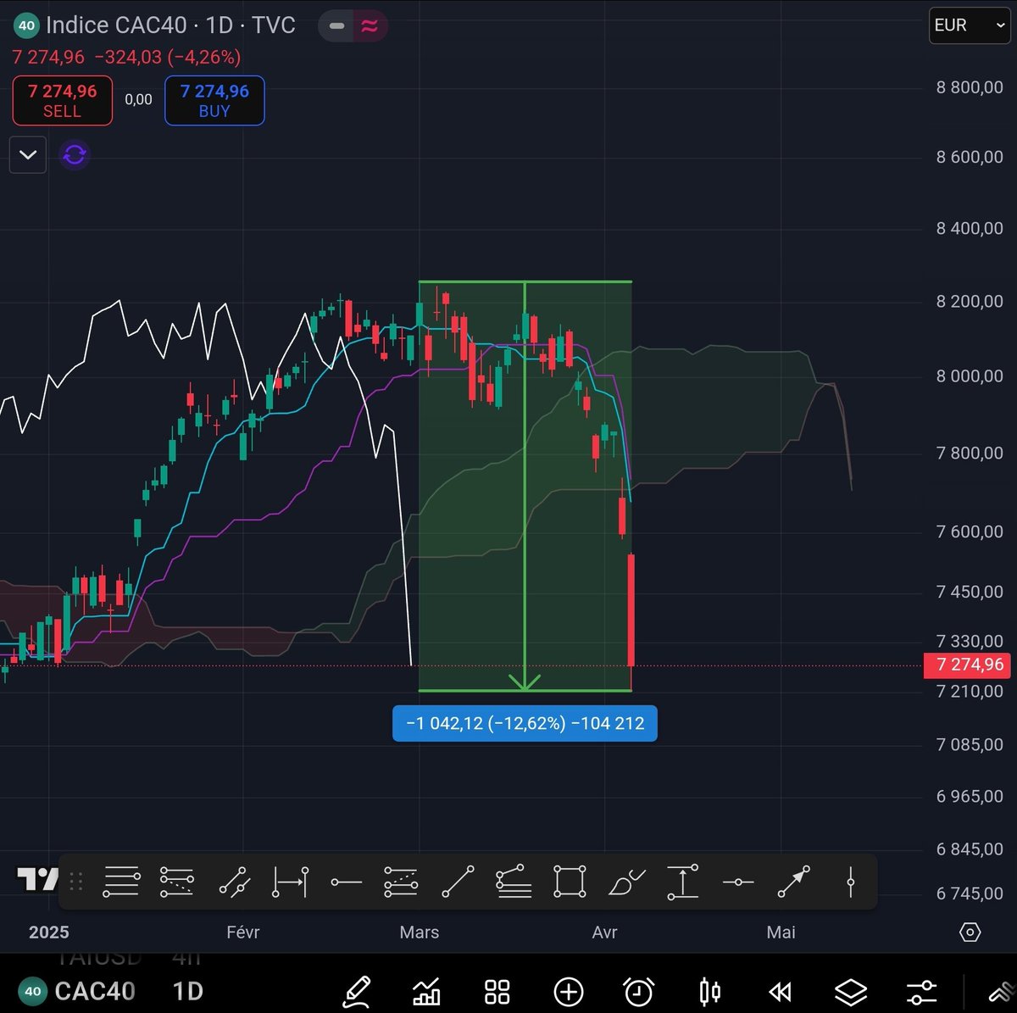The width and height of the screenshot is (1017, 1013).
Task: Open the indicators chart icon
Action: coord(427,991)
